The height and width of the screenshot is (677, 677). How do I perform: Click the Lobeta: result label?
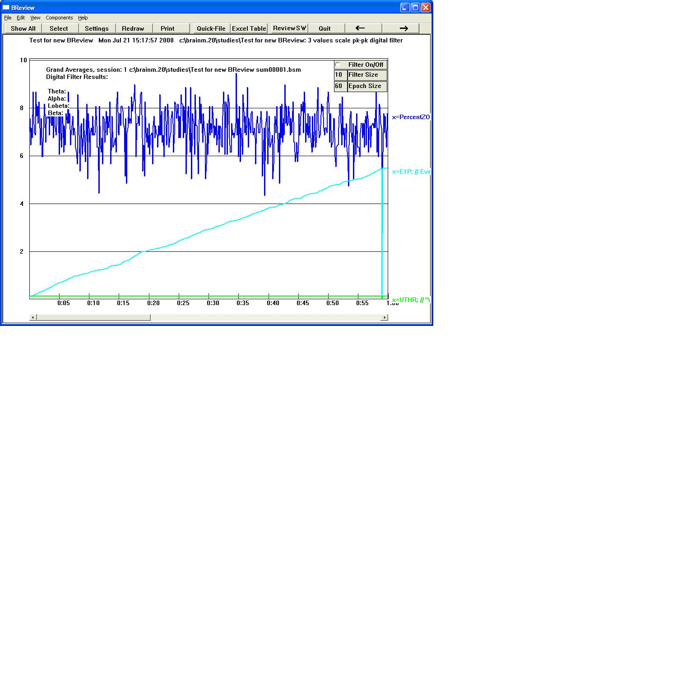pos(59,106)
